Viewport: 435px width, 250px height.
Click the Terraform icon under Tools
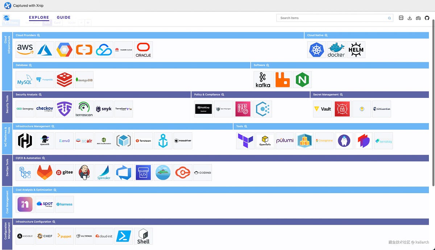(245, 141)
